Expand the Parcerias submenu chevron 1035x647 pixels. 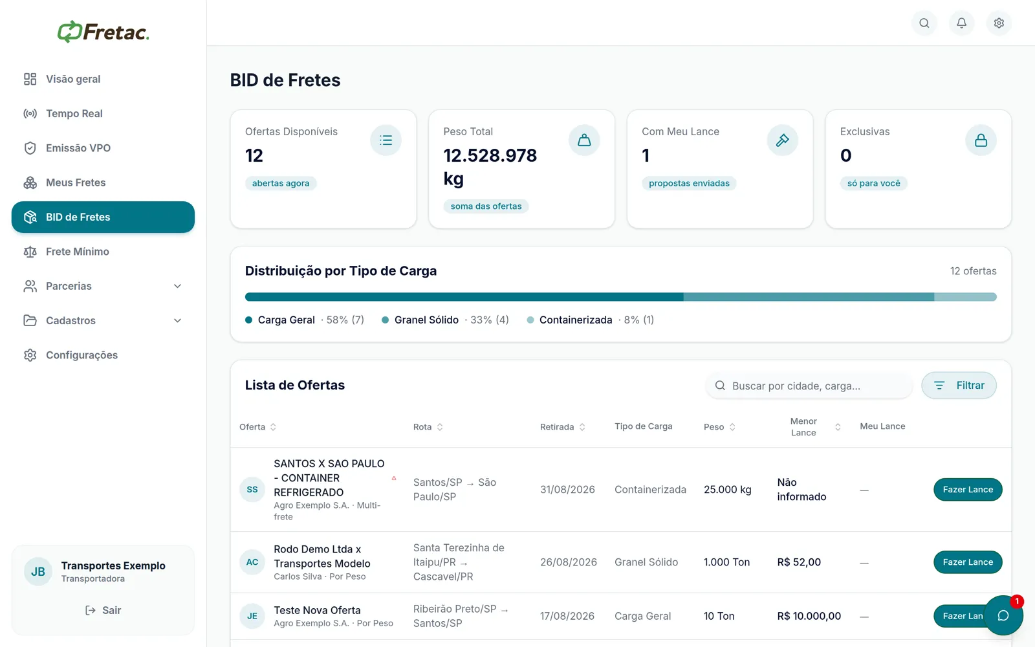point(178,286)
